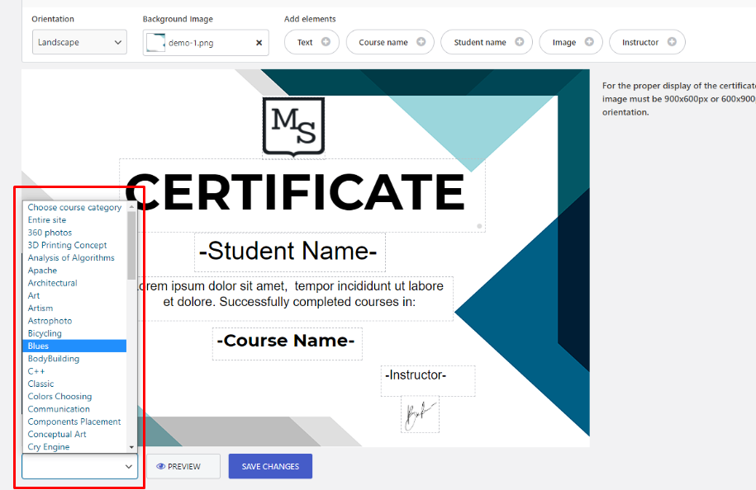
Task: Select 'Entire site' in the category list
Action: [x=74, y=220]
